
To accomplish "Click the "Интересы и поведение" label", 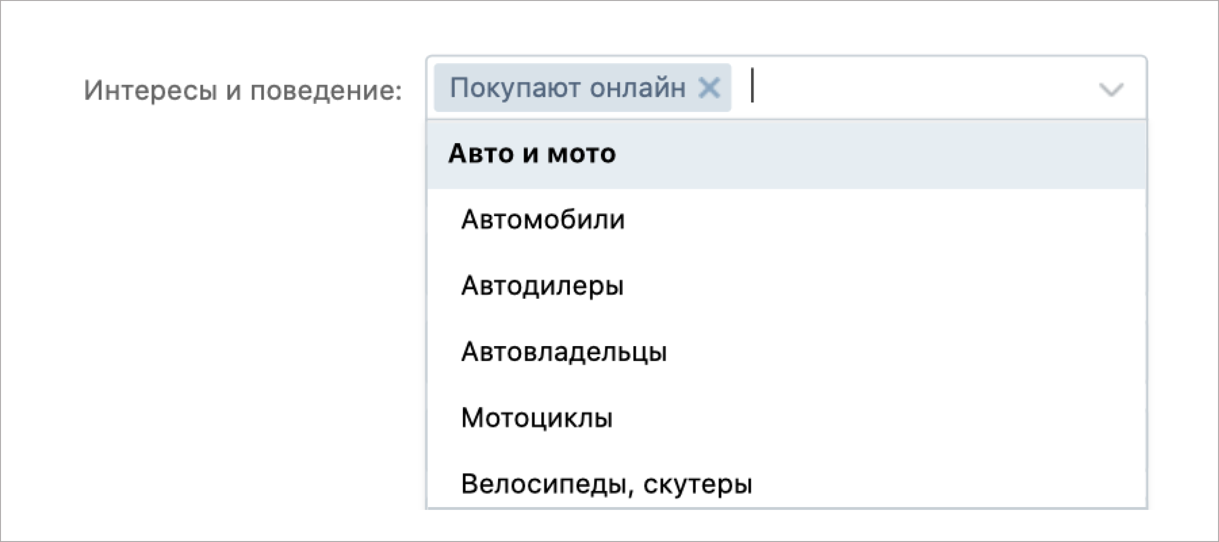I will pos(242,90).
